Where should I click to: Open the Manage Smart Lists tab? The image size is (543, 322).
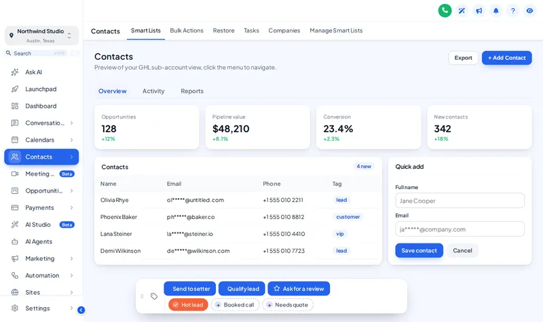336,31
